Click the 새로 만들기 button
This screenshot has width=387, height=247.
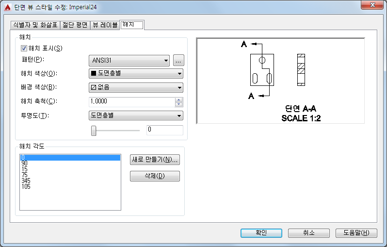pos(155,160)
